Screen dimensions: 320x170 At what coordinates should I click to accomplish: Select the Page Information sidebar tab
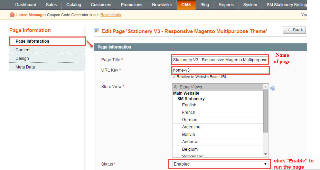pyautogui.click(x=47, y=41)
